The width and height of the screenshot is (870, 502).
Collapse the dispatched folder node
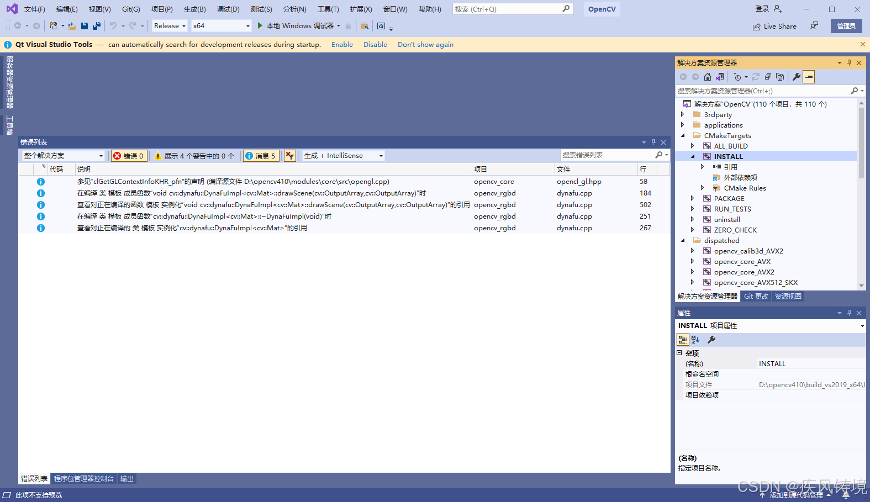click(x=683, y=240)
